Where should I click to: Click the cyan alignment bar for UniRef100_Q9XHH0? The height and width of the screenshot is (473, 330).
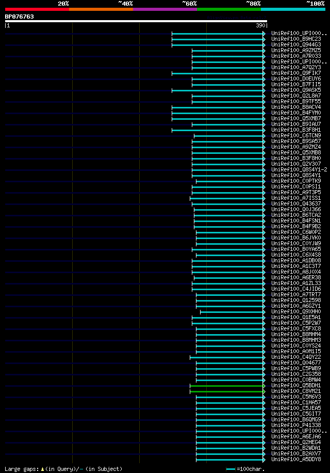pos(233,312)
